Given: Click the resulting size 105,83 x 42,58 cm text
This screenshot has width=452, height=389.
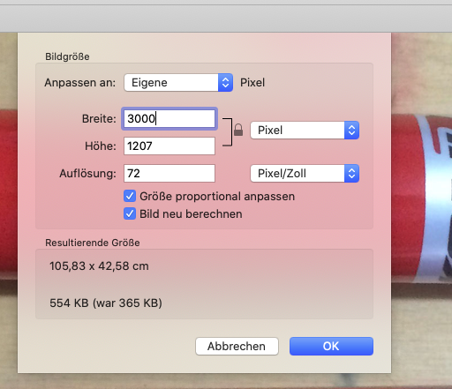Looking at the screenshot, I should click(x=99, y=266).
